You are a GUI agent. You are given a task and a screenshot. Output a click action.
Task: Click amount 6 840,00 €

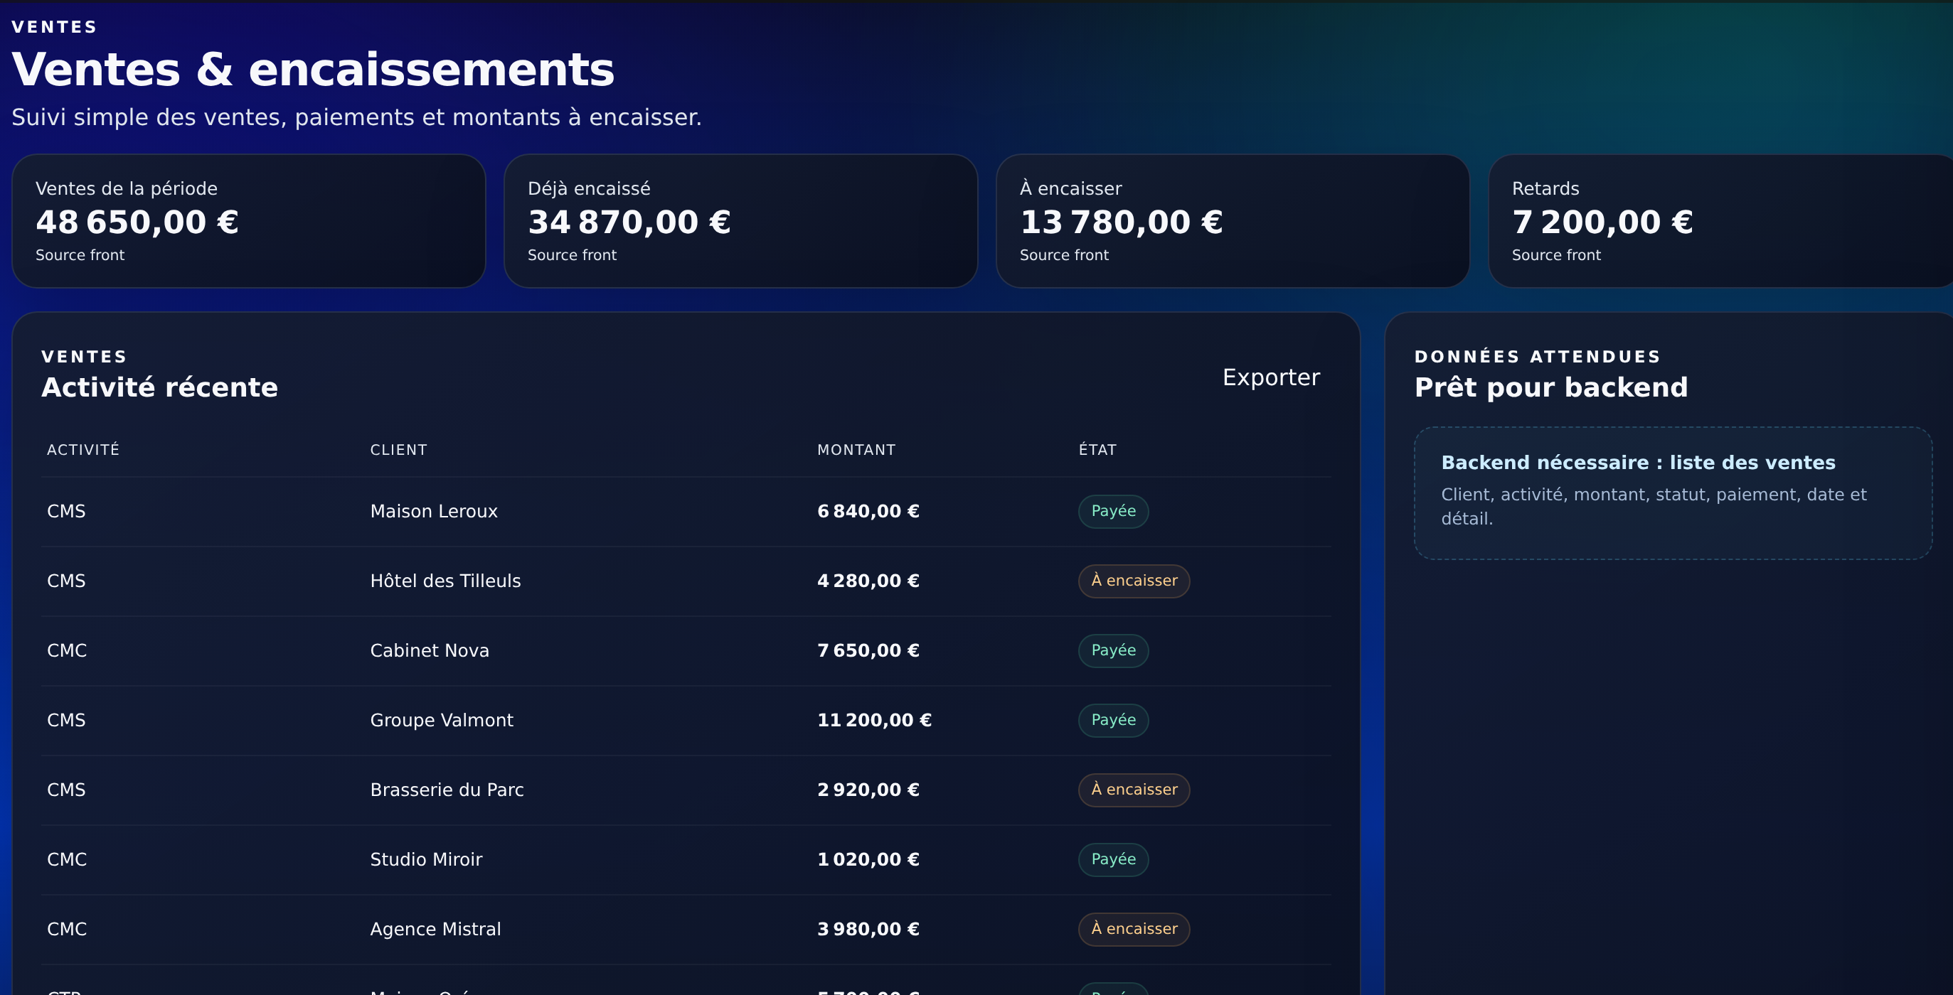(868, 512)
